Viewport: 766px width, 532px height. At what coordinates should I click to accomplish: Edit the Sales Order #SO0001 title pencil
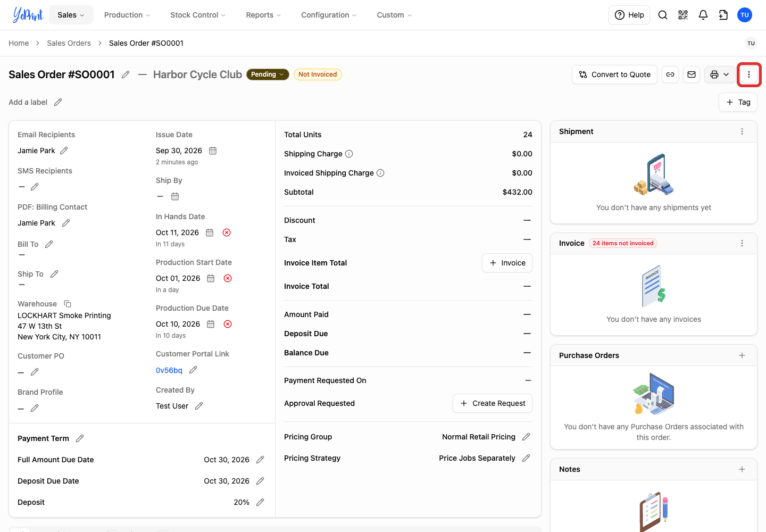[126, 74]
